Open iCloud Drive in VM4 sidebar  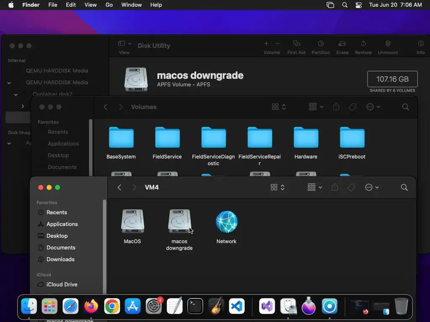click(62, 285)
